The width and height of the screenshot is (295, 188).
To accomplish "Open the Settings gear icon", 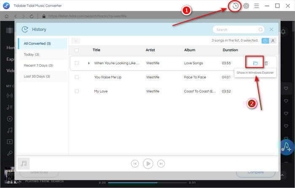I will click(246, 6).
